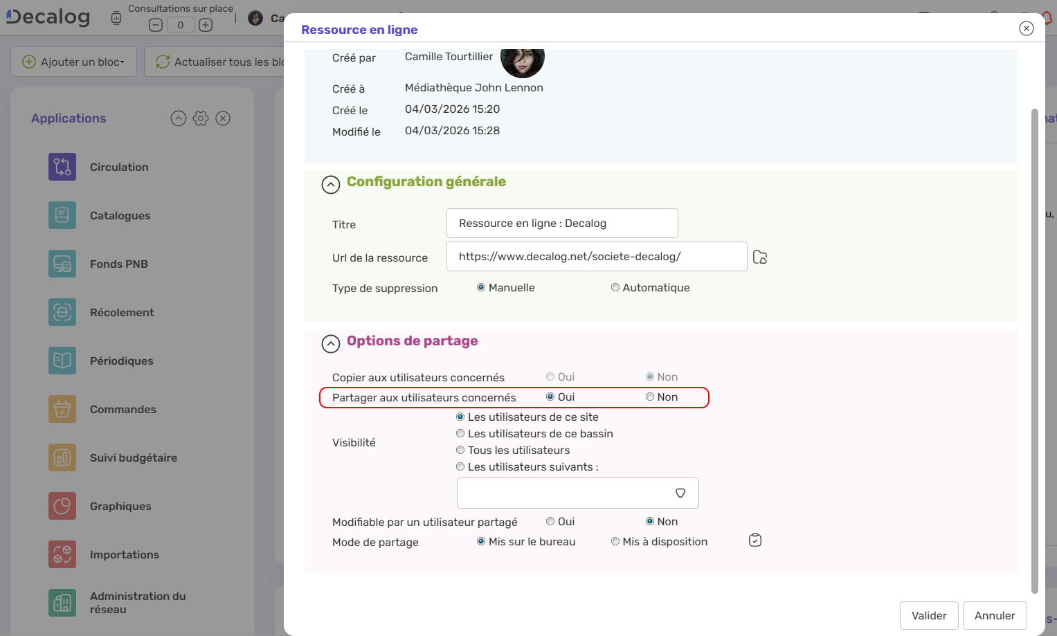The image size is (1057, 636).
Task: Click the Graphiques chart icon
Action: click(62, 506)
